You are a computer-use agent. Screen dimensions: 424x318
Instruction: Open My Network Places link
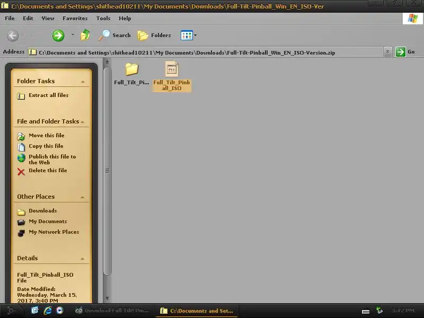[x=54, y=232]
